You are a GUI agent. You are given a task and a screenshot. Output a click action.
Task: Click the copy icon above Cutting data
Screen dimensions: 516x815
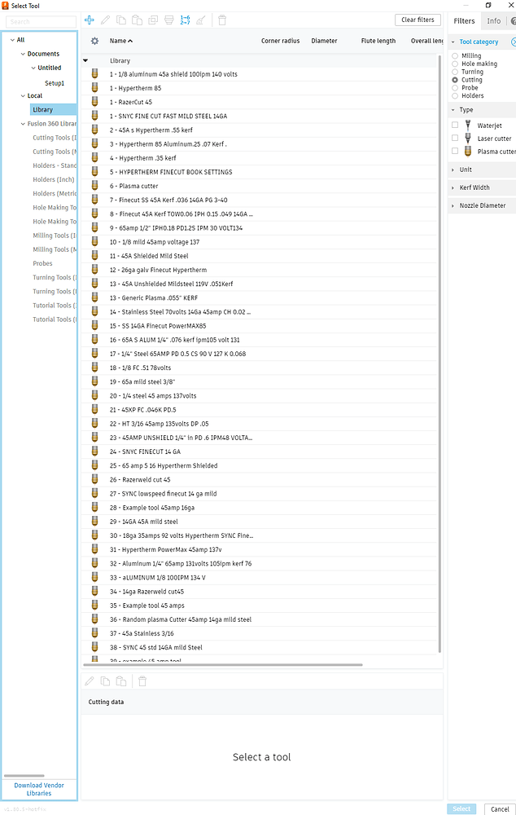click(105, 681)
